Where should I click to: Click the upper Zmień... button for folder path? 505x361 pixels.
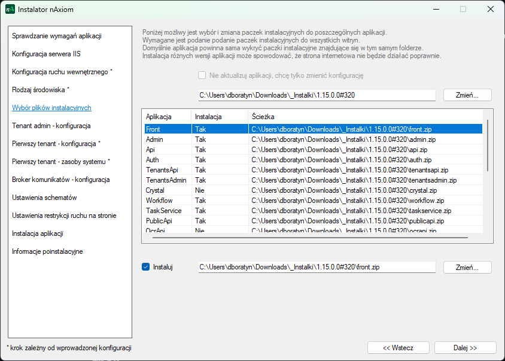467,95
